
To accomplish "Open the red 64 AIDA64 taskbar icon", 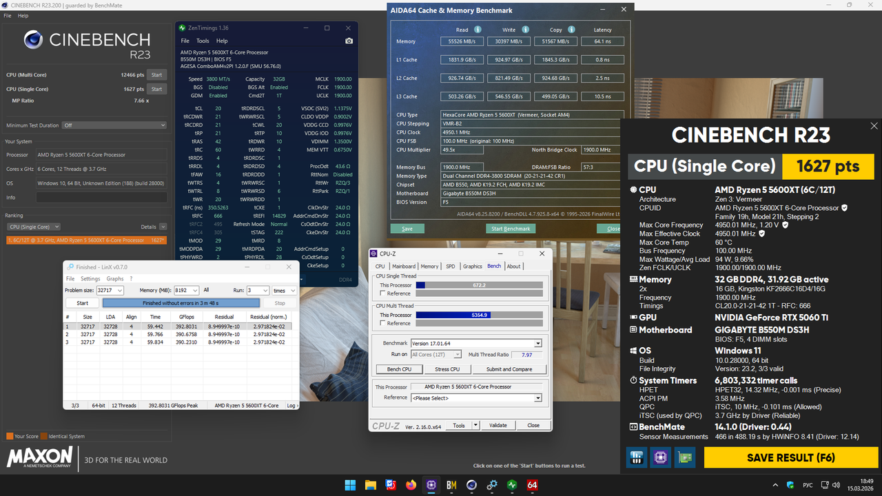I will pos(532,485).
